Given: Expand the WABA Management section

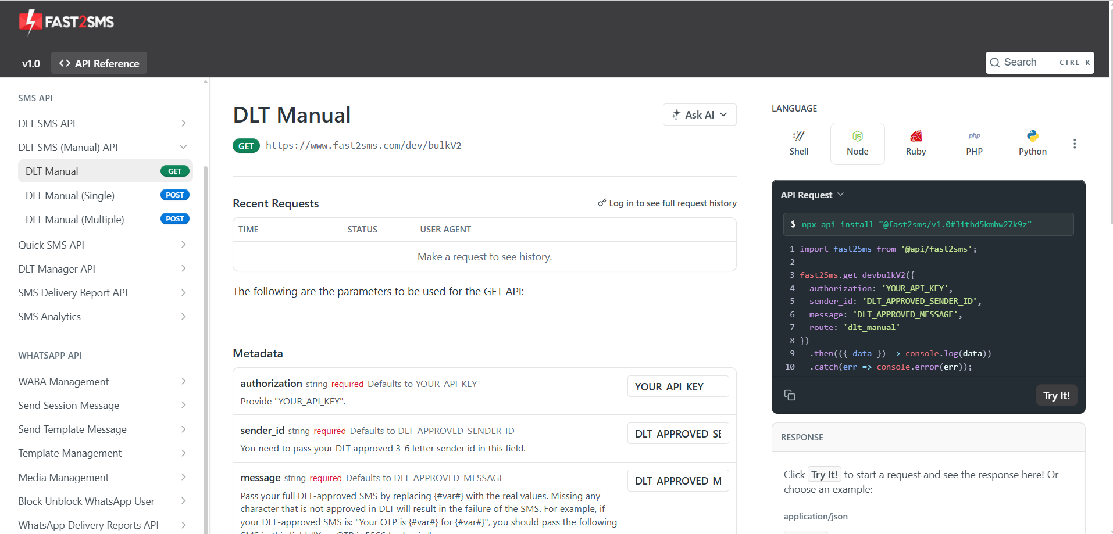Looking at the screenshot, I should click(183, 381).
